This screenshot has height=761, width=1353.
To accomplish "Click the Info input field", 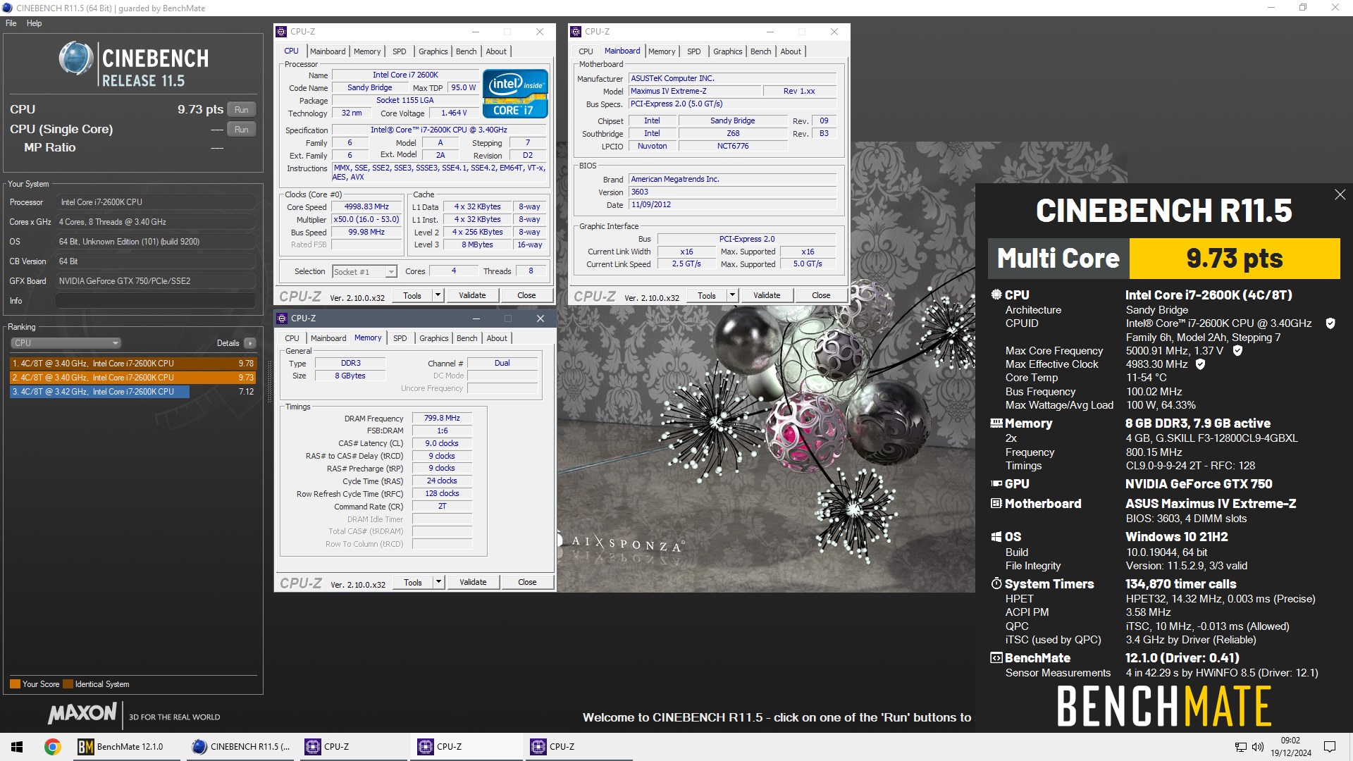I will (155, 301).
